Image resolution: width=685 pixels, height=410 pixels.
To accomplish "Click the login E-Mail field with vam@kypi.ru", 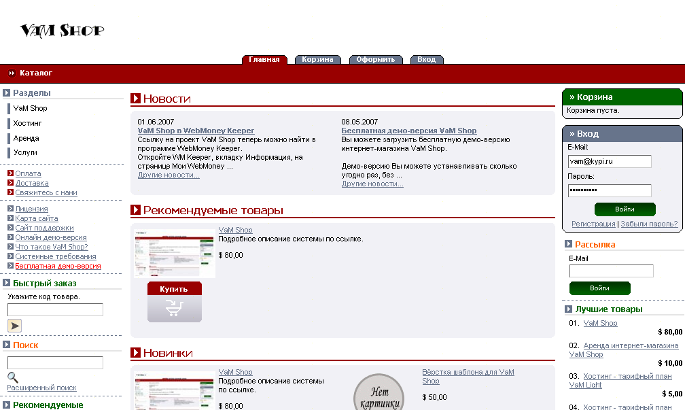I will (x=610, y=161).
